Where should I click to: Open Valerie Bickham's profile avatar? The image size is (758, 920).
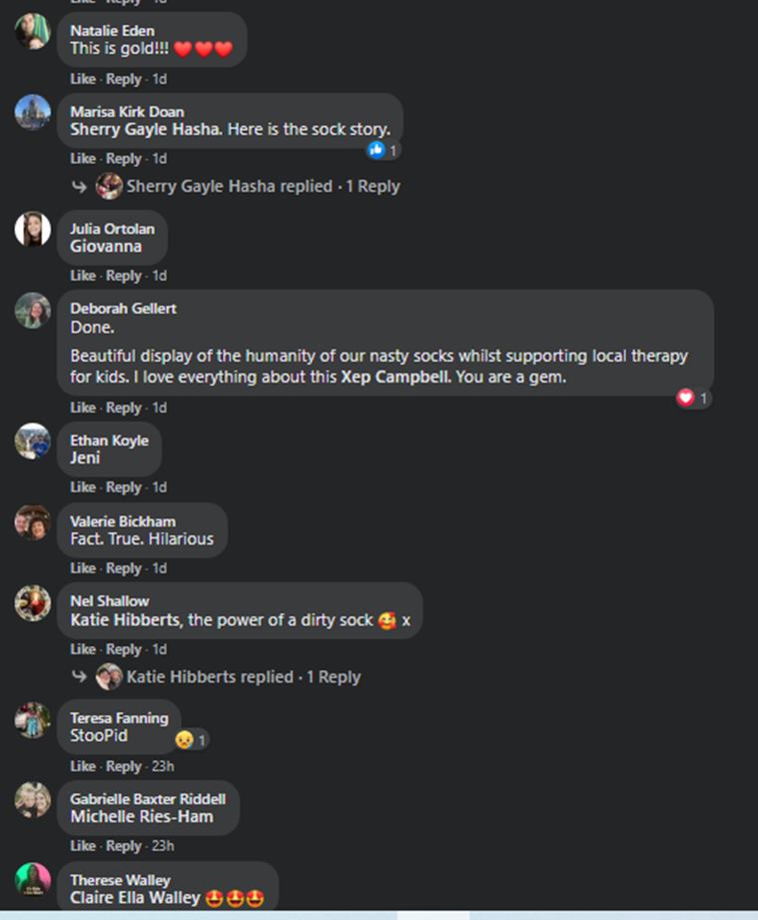33,522
